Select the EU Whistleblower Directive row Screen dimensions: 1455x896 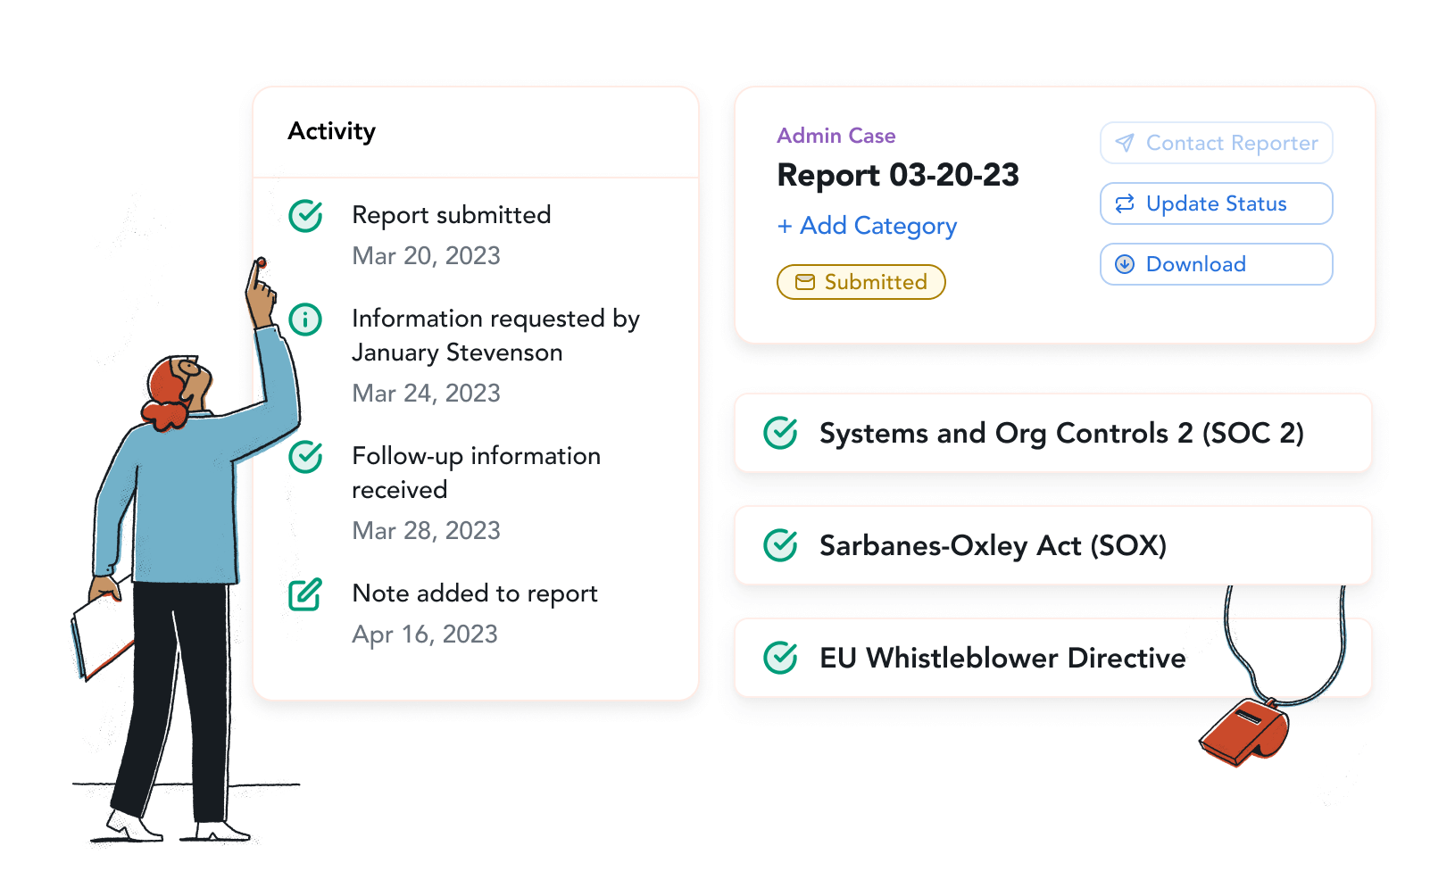(x=1052, y=658)
